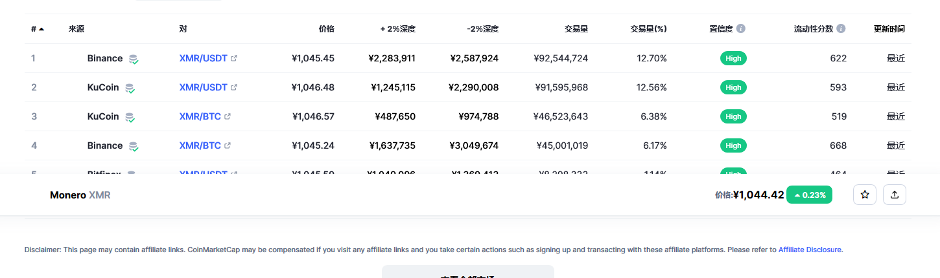Click the KuCoin exchange name in row 3
The height and width of the screenshot is (278, 940).
point(103,116)
